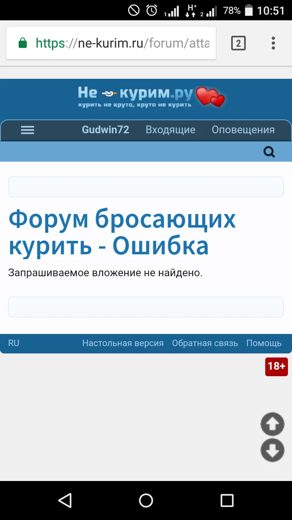Image resolution: width=292 pixels, height=520 pixels.
Task: Tap the do-not-disturb status icon
Action: pyautogui.click(x=134, y=10)
